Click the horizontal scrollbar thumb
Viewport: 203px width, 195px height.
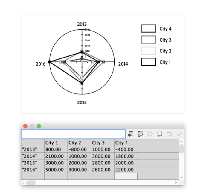(30, 182)
